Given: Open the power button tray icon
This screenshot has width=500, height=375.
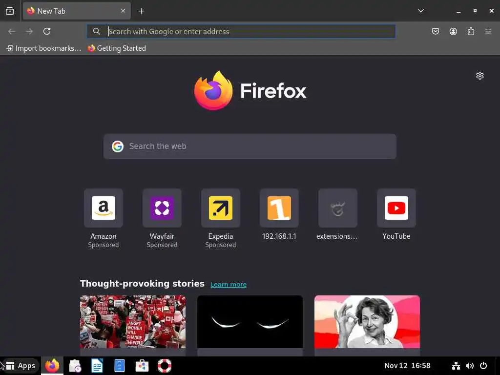Looking at the screenshot, I should 483,365.
